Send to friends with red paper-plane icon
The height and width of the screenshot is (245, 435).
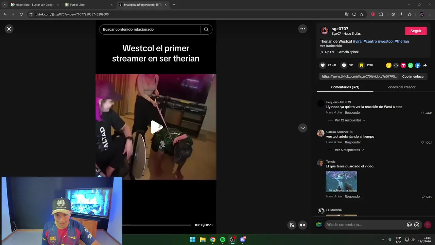pyautogui.click(x=403, y=65)
